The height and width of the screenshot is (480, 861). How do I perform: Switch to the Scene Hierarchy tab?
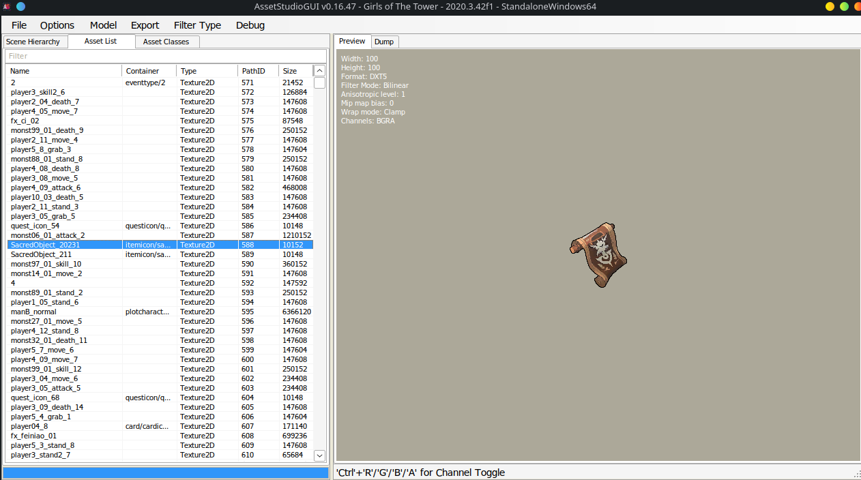(x=33, y=42)
